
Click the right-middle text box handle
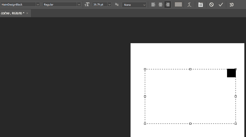coord(236,97)
